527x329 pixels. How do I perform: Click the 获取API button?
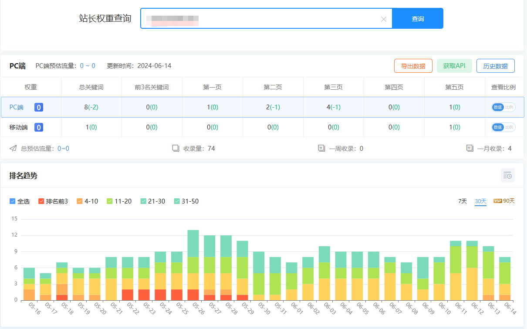coord(454,66)
